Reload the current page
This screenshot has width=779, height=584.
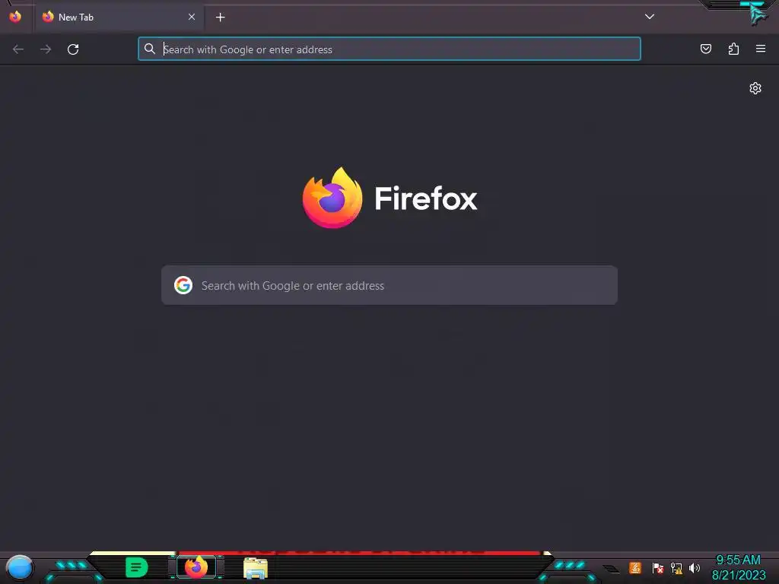(73, 49)
